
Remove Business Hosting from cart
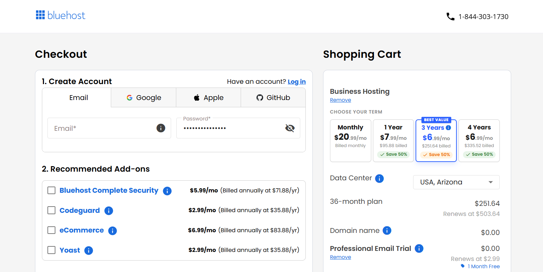pyautogui.click(x=340, y=100)
